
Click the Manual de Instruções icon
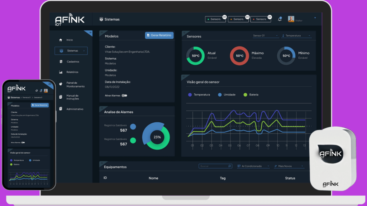pyautogui.click(x=61, y=97)
